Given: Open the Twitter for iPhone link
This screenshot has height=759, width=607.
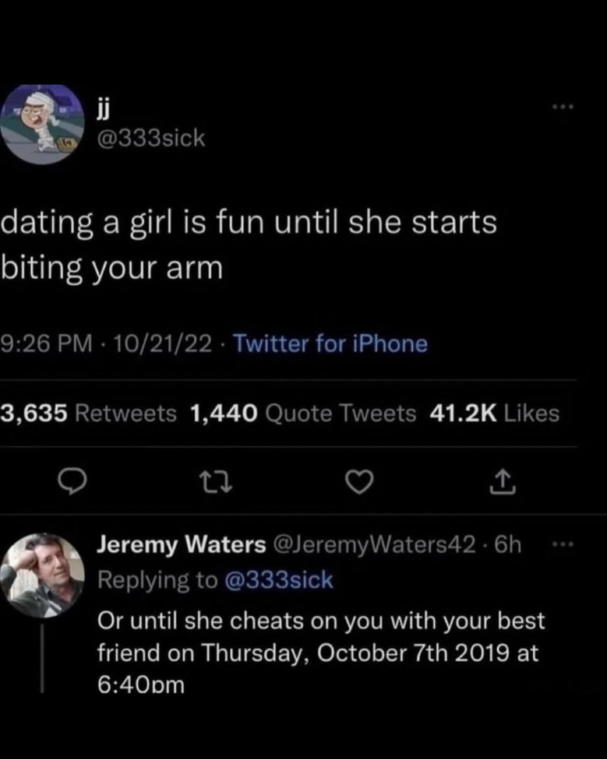Looking at the screenshot, I should [x=330, y=343].
